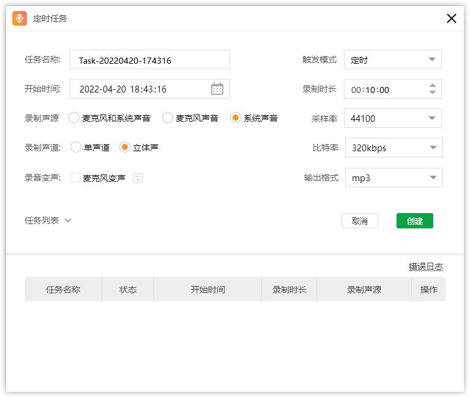Click the green 创建 button
The image size is (470, 398).
pos(414,221)
